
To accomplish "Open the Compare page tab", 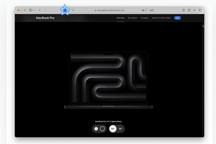I will point(144,18).
